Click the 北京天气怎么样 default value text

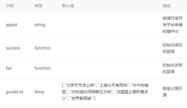click(80, 85)
